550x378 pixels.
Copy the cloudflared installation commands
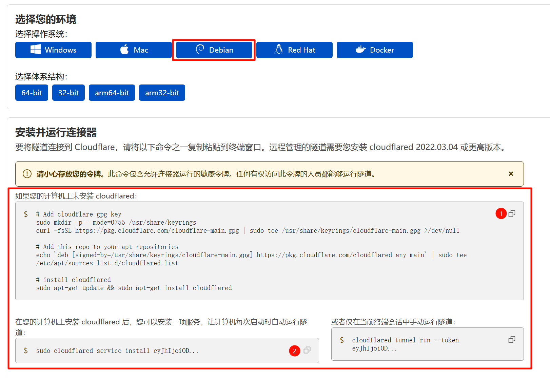pyautogui.click(x=512, y=213)
